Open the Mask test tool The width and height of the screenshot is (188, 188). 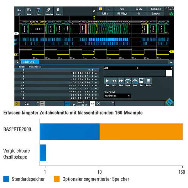click(29, 11)
